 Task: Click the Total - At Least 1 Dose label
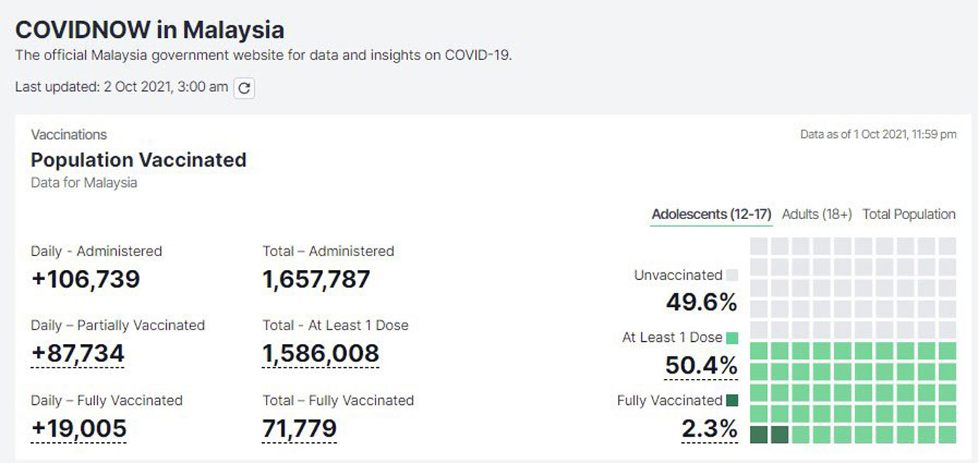pyautogui.click(x=335, y=326)
